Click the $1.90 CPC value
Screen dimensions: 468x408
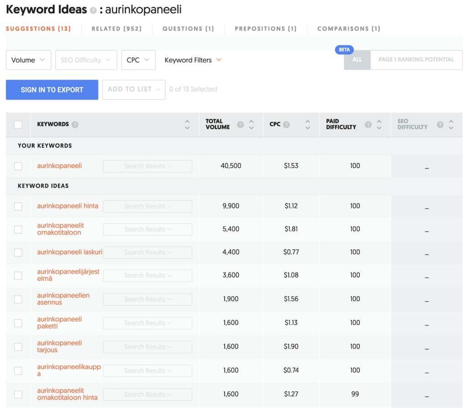tap(291, 346)
